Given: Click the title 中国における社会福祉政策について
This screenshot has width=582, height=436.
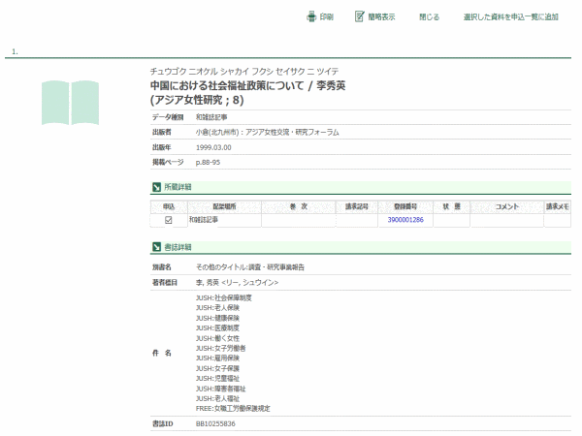Looking at the screenshot, I should [x=227, y=86].
